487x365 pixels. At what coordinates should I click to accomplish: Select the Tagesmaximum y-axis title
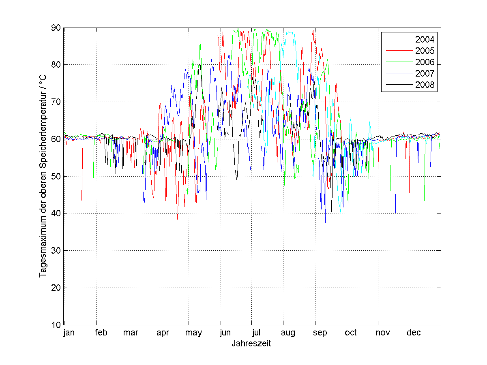43,176
